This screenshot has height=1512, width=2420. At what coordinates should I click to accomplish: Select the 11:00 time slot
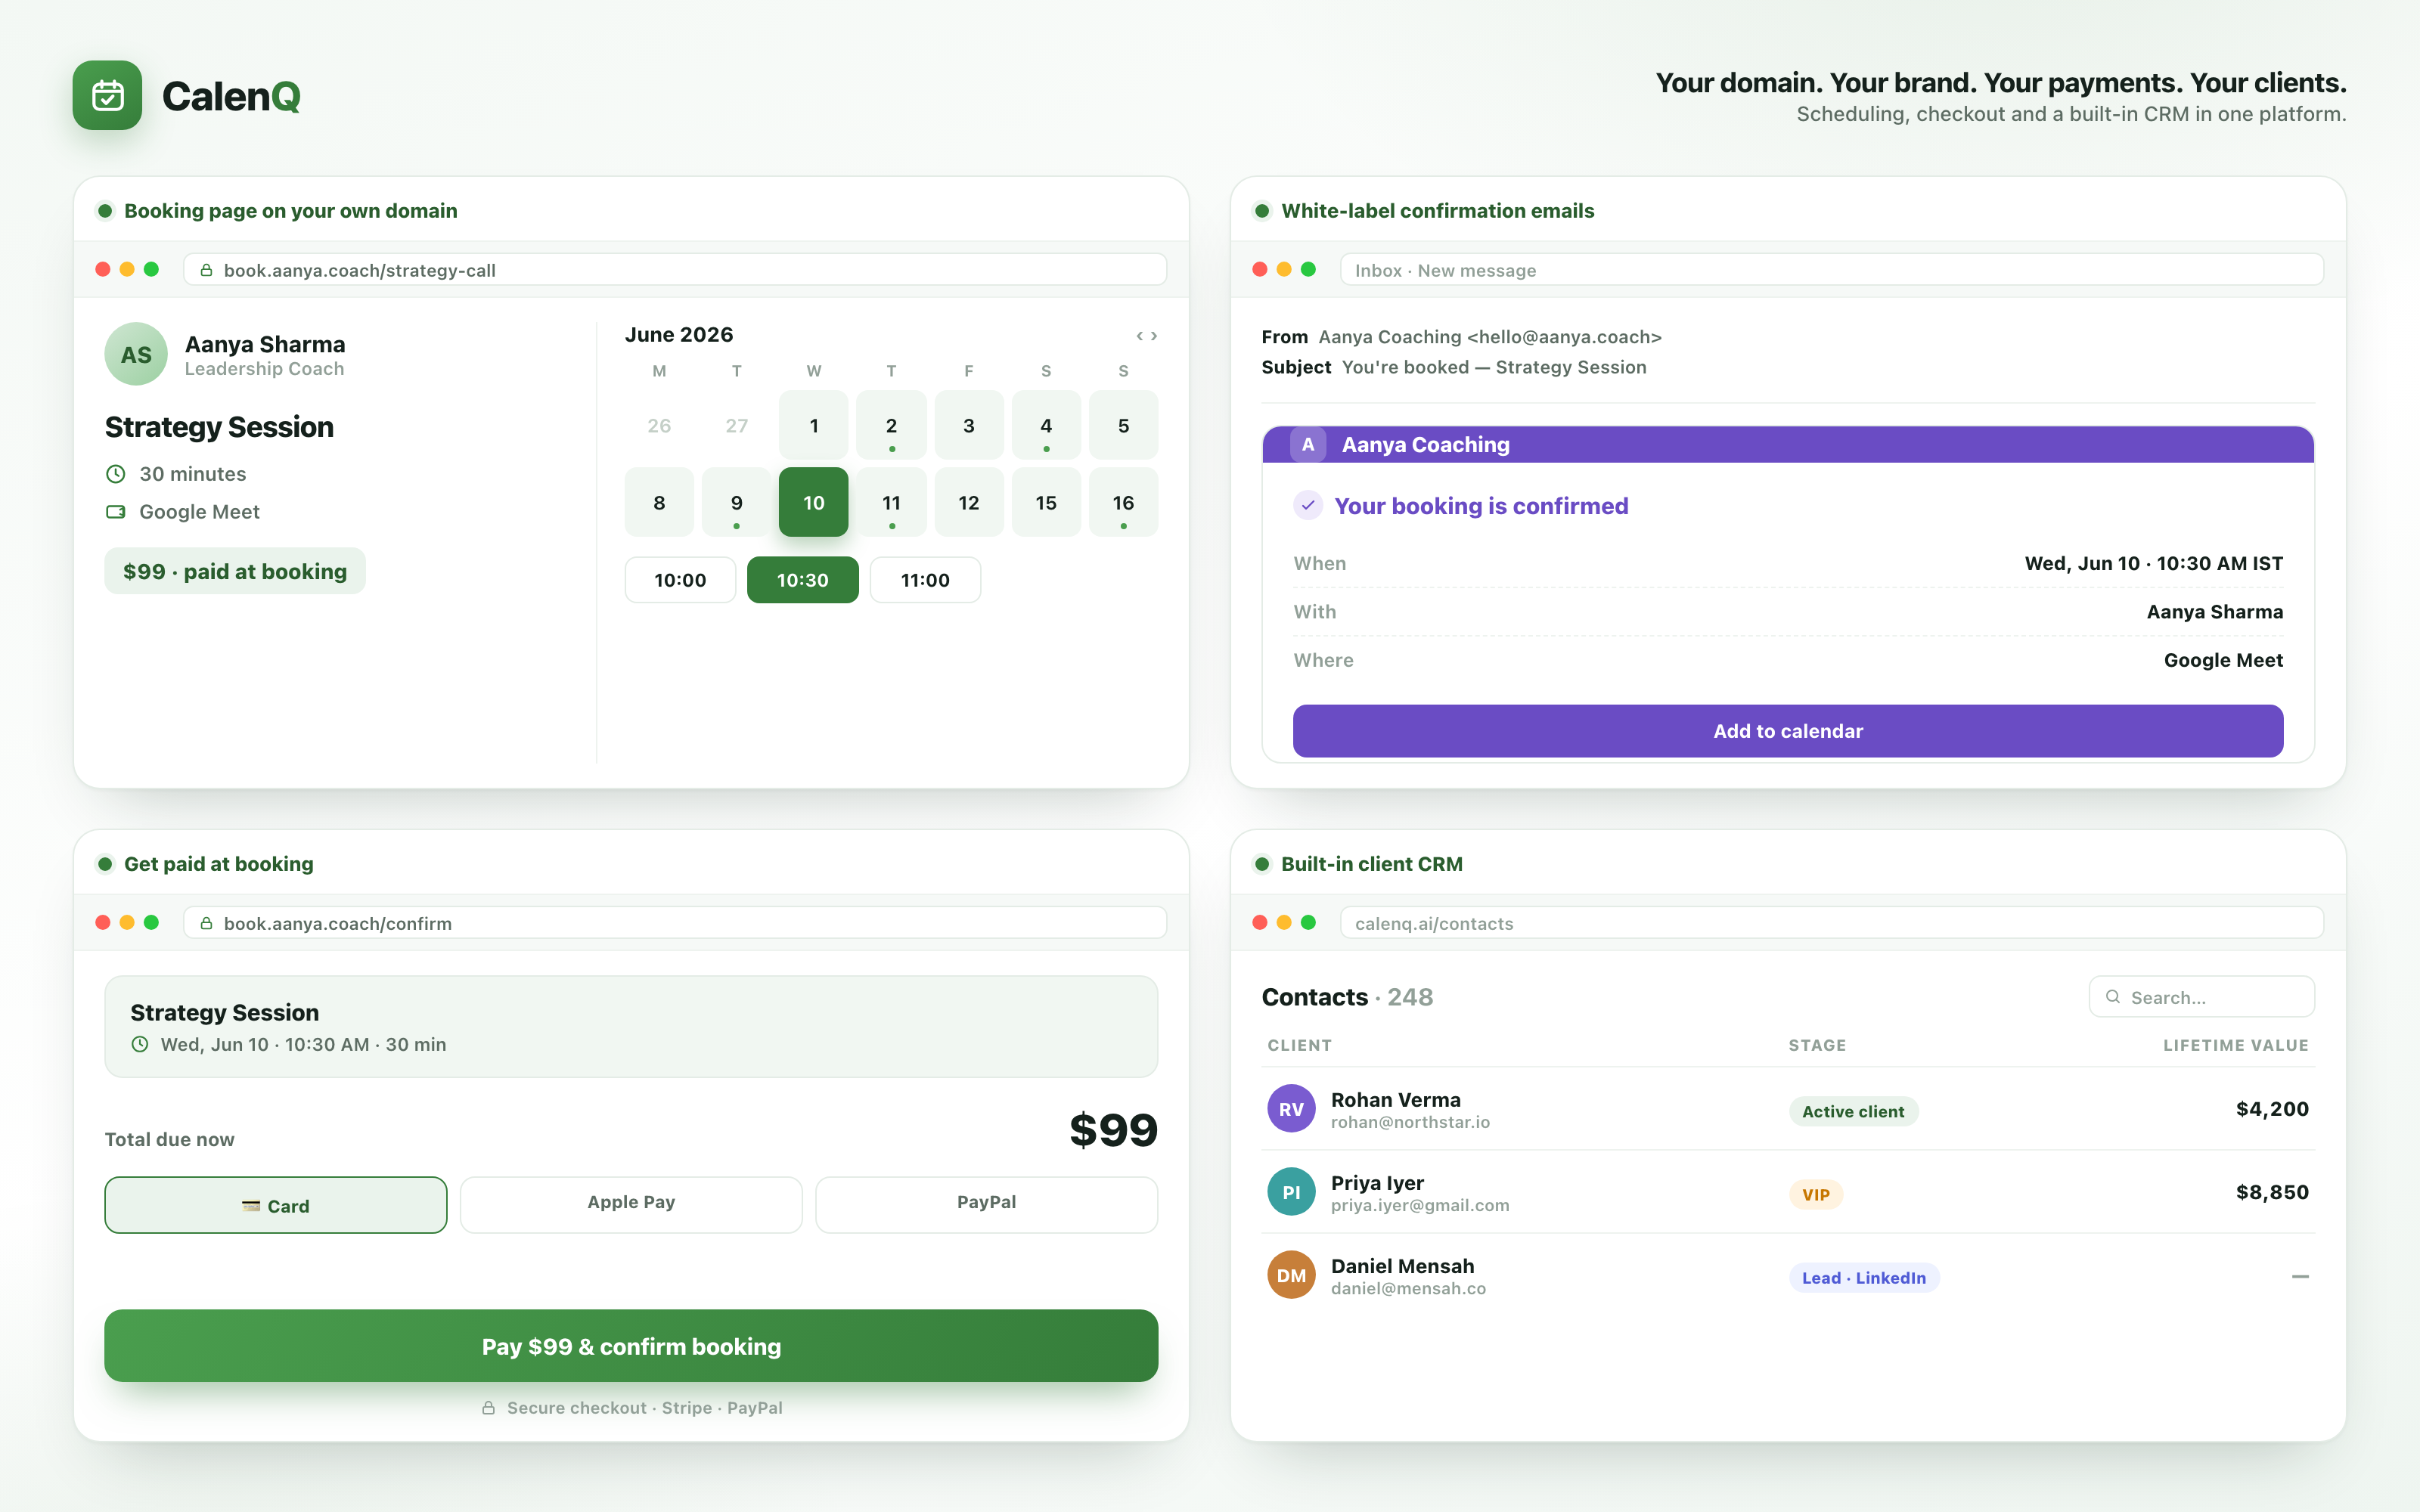click(x=925, y=580)
